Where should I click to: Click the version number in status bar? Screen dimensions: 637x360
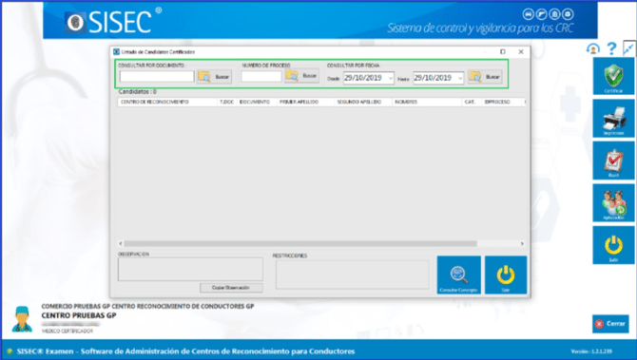(x=591, y=351)
